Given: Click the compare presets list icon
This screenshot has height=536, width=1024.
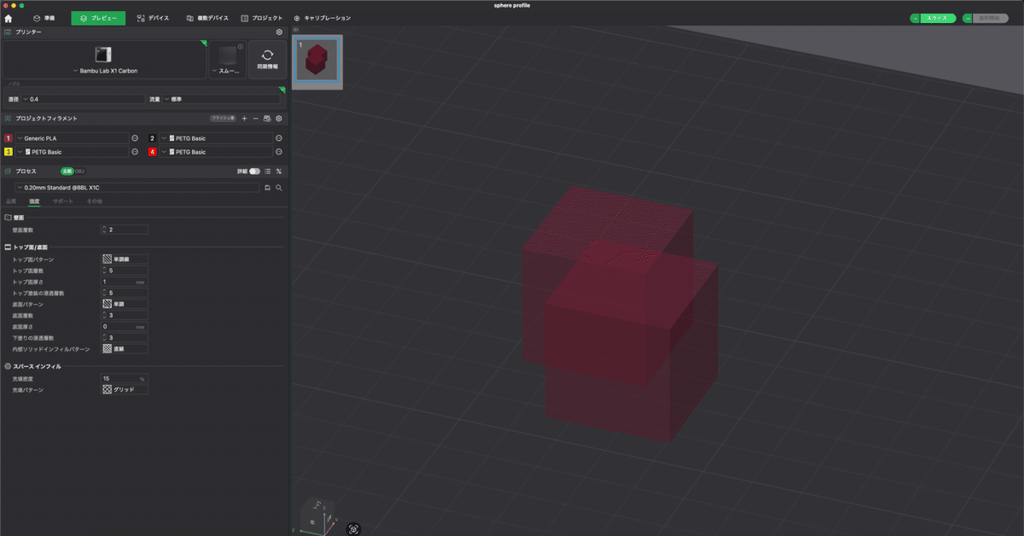Looking at the screenshot, I should pos(267,171).
